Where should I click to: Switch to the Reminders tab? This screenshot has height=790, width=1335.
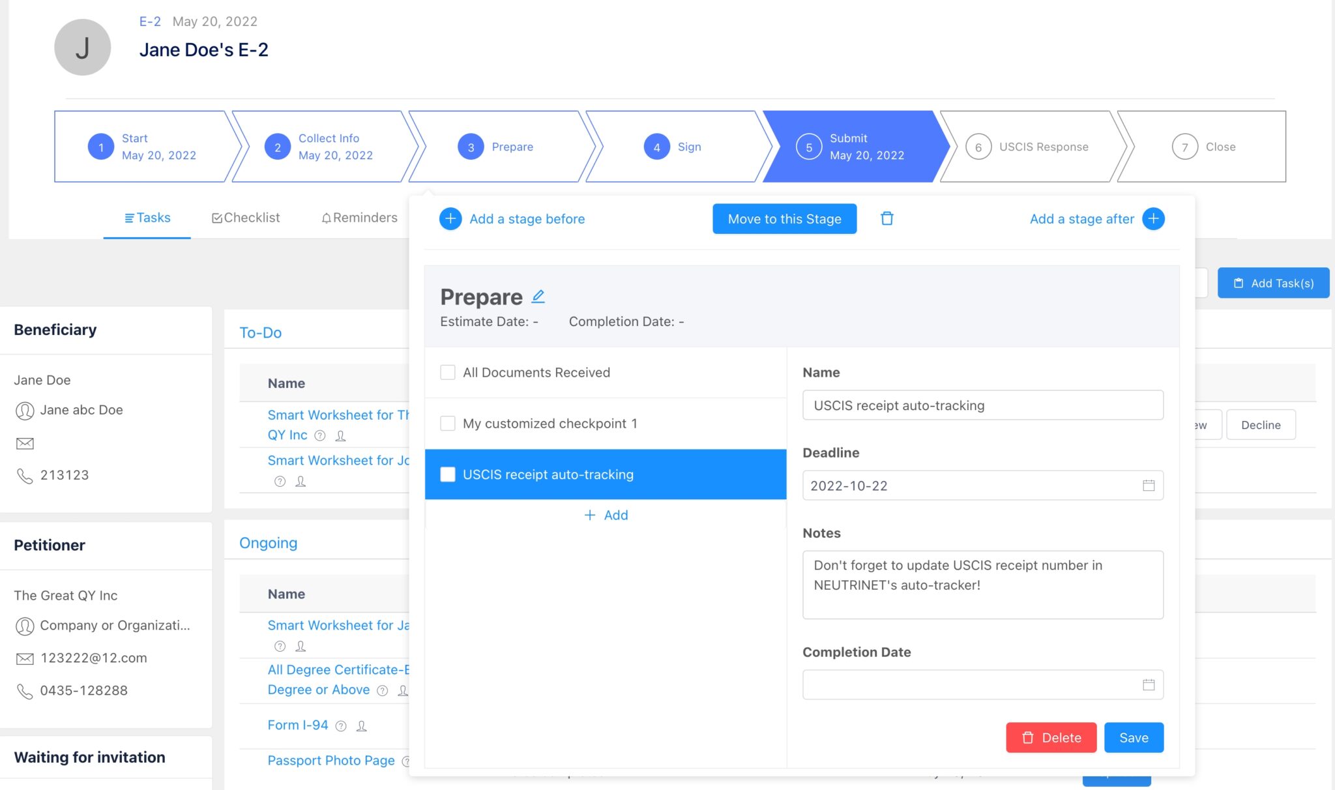pyautogui.click(x=359, y=218)
